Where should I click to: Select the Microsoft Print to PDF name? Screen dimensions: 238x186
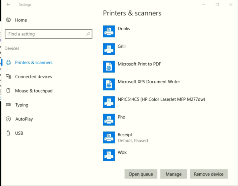point(139,64)
